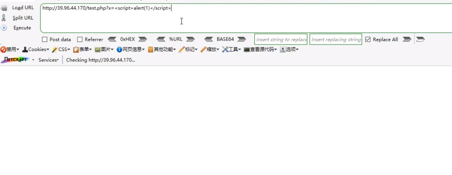Click the Checking http://39.96.44.170... status text

point(101,60)
